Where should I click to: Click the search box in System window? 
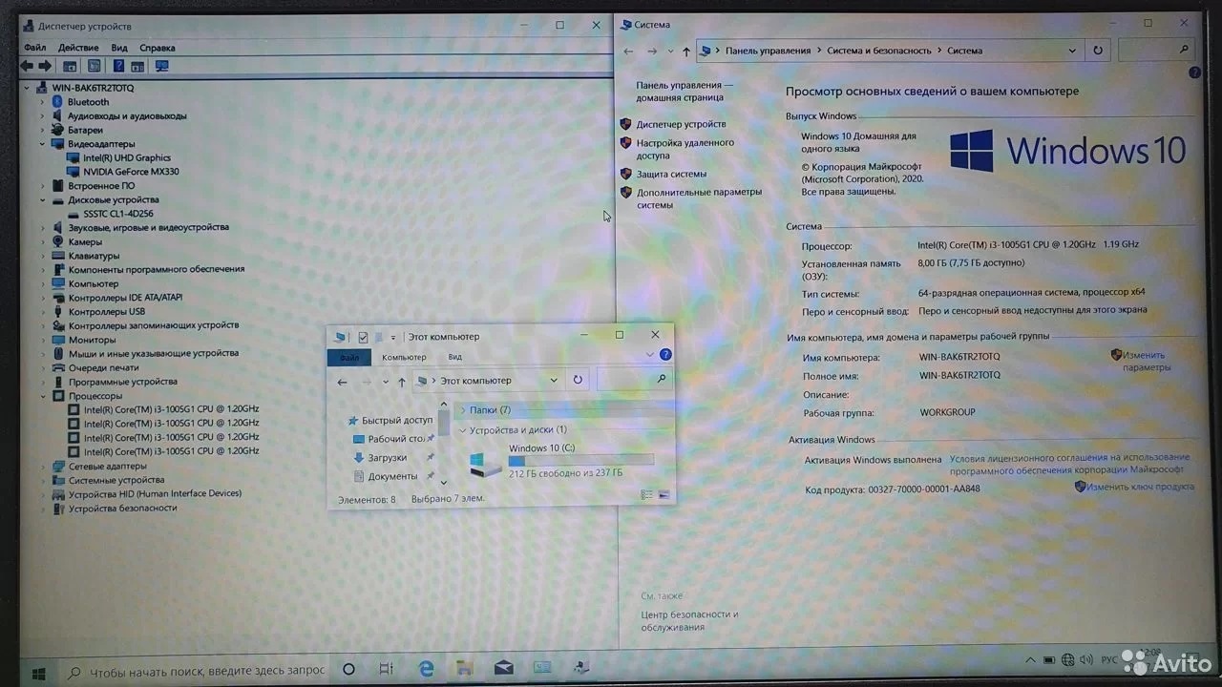[1157, 51]
